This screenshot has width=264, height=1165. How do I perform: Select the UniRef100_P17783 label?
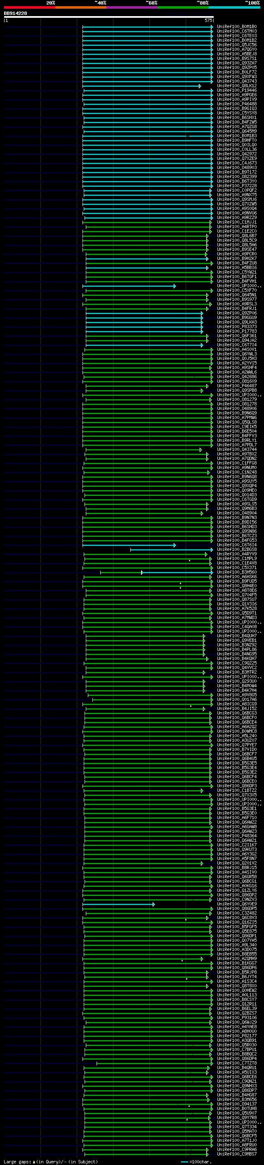pos(237,331)
